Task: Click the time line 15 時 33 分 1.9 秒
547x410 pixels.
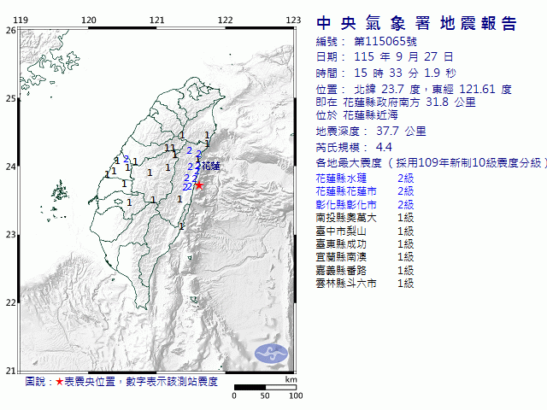Action: click(x=404, y=73)
